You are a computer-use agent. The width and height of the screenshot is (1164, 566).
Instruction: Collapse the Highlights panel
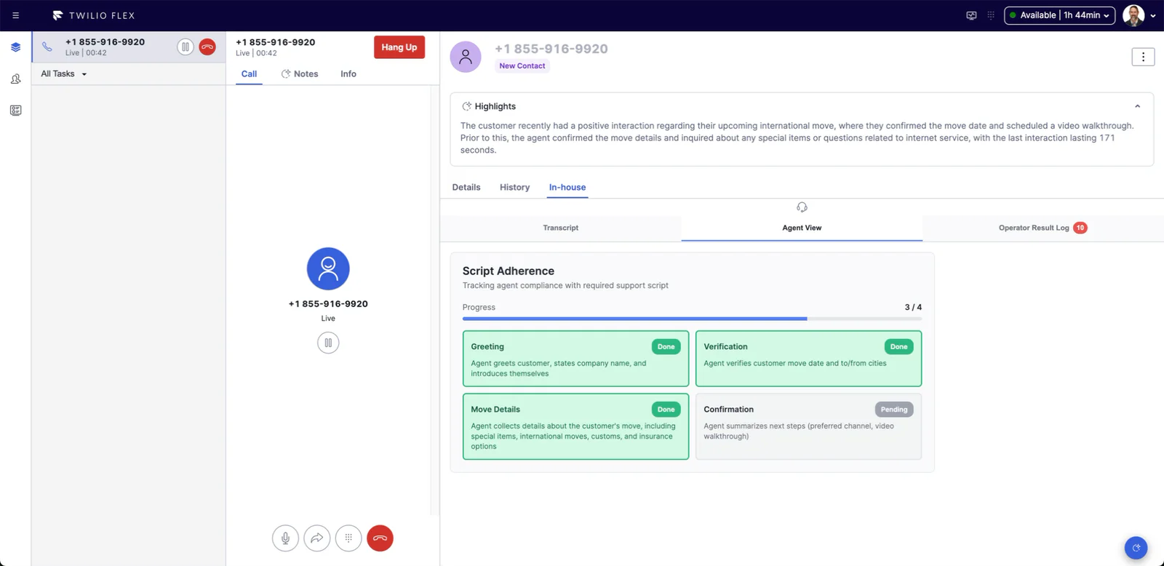(1137, 106)
